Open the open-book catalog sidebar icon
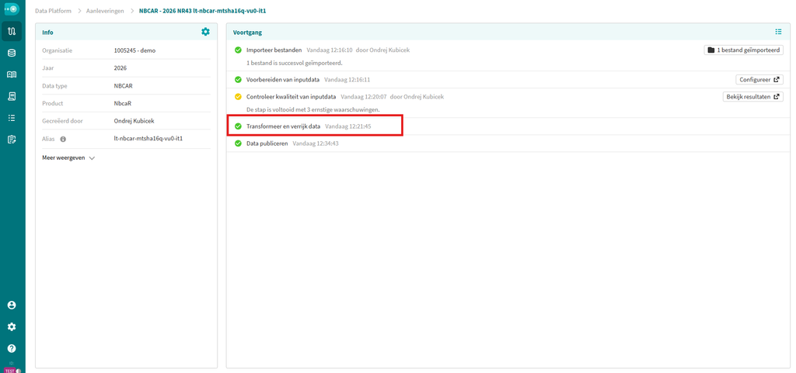The image size is (796, 373). pos(12,74)
